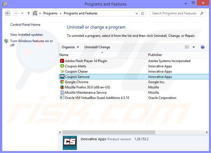Click the Back navigation arrow
This screenshot has width=211, height=153.
coord(7,13)
